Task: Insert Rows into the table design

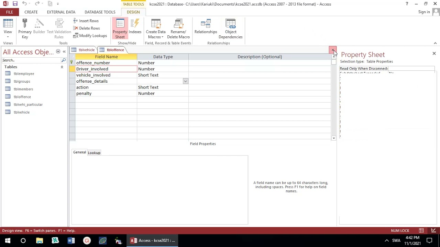Action: [x=86, y=21]
